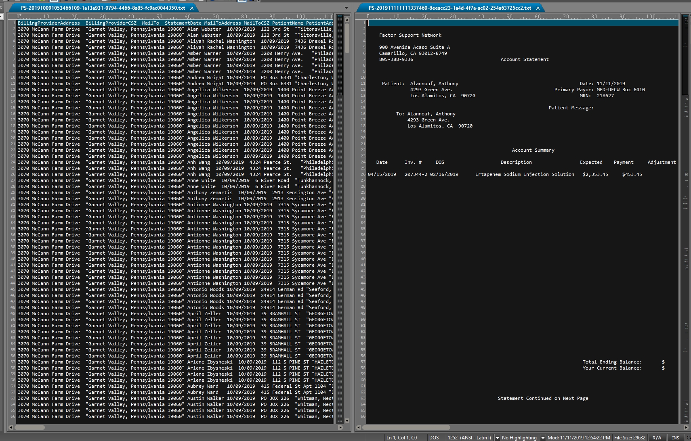The width and height of the screenshot is (691, 441).
Task: Close the PS-201911111111337460 file tab
Action: coord(538,8)
